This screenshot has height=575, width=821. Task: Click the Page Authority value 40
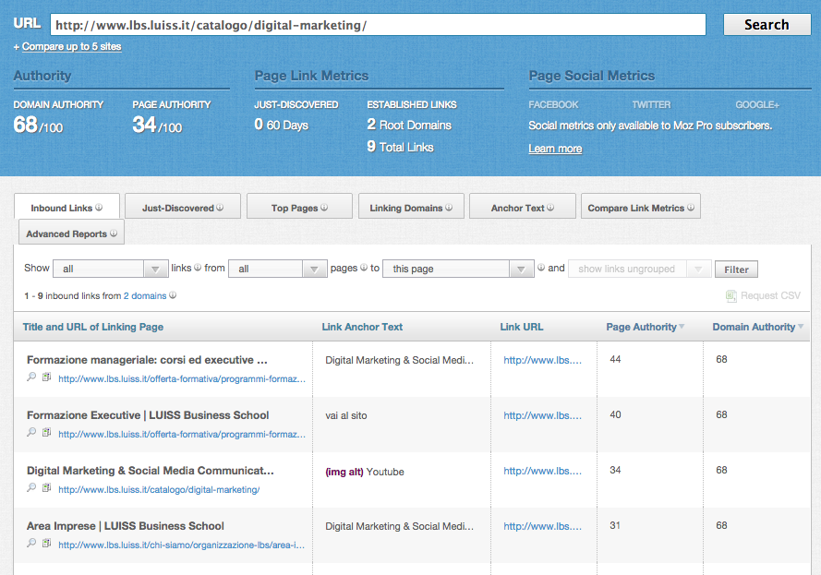(615, 415)
